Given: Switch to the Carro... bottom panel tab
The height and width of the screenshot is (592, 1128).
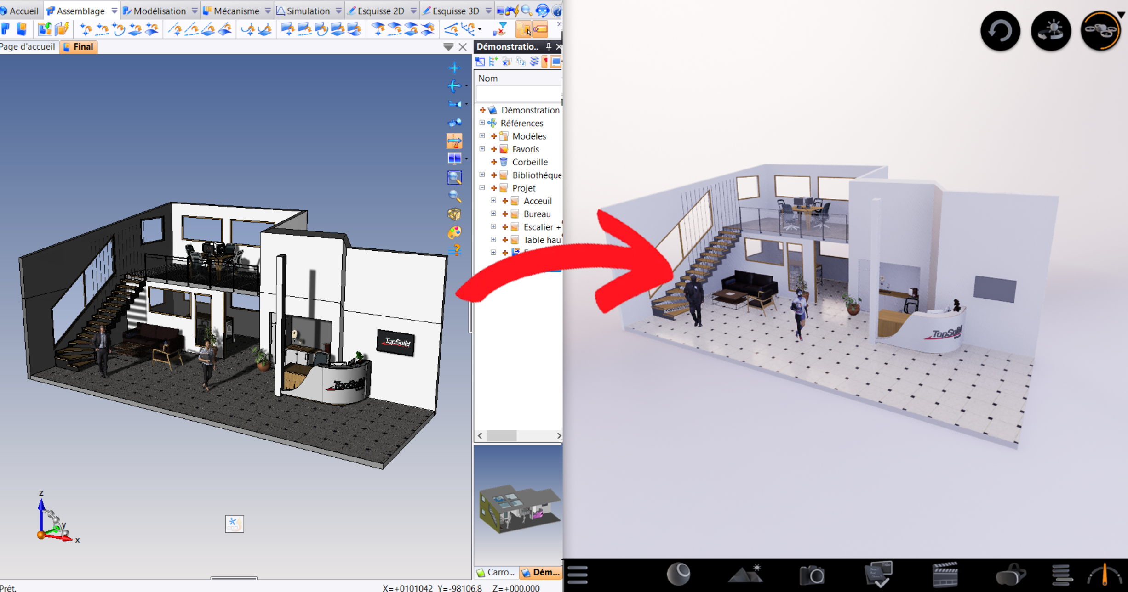Looking at the screenshot, I should [x=496, y=572].
